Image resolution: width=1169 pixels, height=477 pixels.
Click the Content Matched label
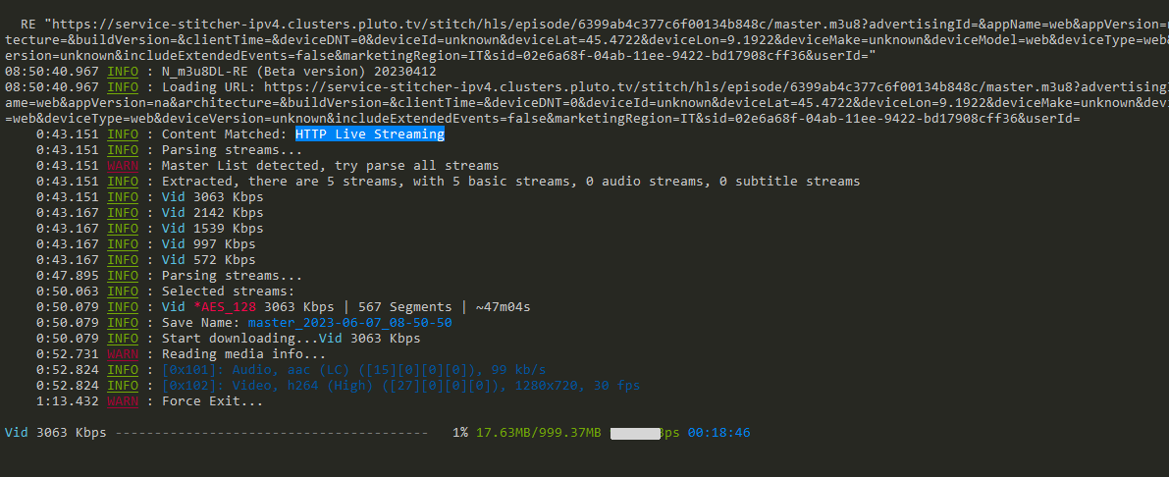224,134
